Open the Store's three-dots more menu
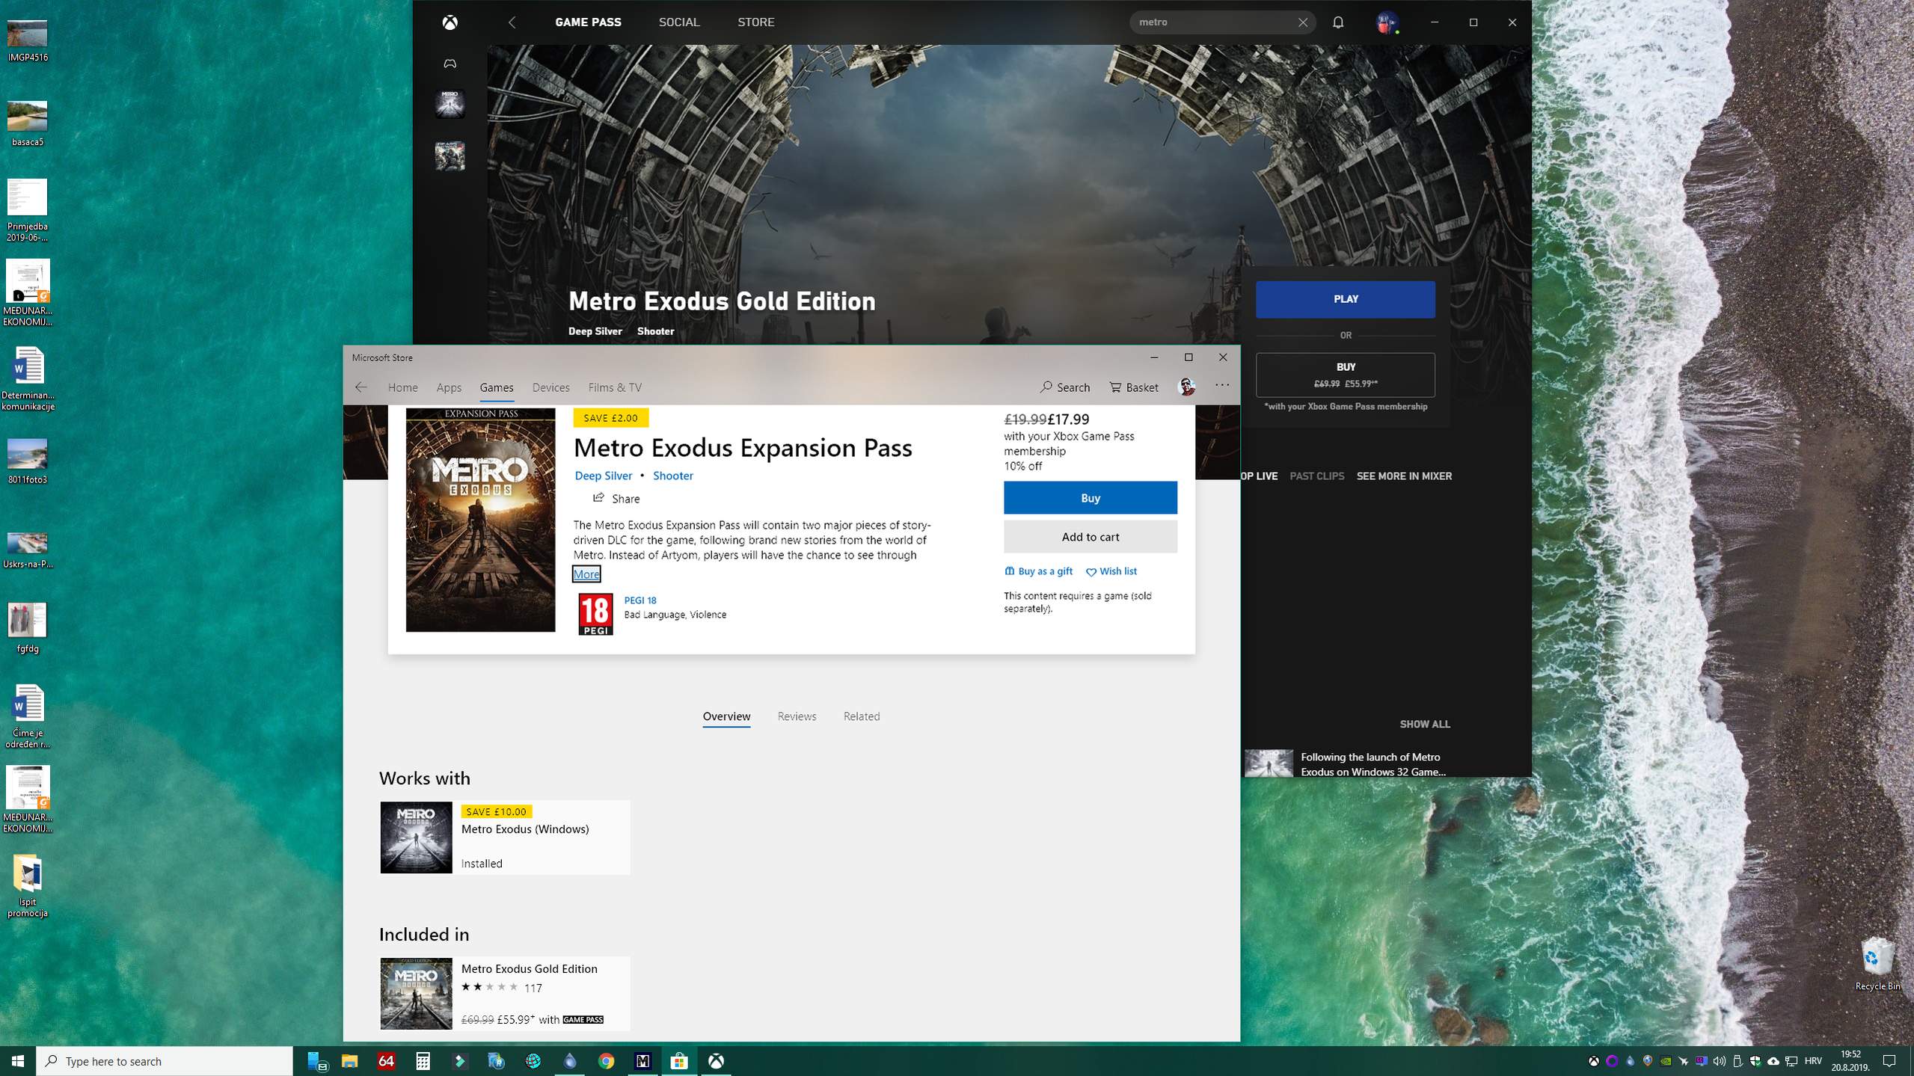The image size is (1914, 1076). click(1221, 386)
